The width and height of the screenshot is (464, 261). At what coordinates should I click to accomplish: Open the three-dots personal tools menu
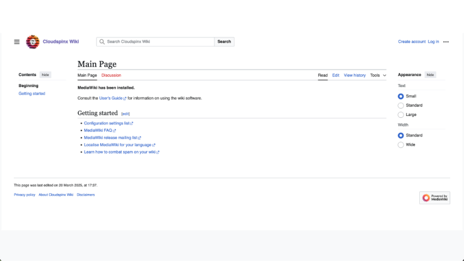click(x=446, y=42)
